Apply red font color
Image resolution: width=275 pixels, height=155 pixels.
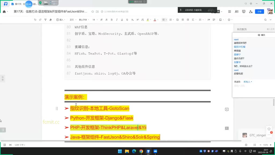coord(155,20)
